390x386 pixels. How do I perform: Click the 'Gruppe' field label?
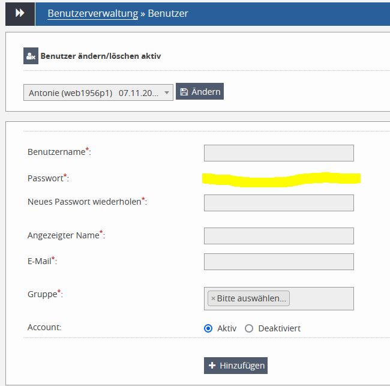(45, 294)
